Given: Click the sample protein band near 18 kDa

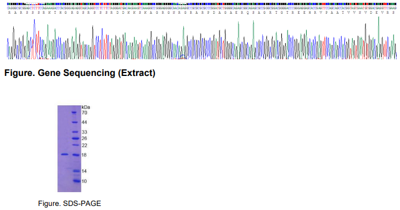Looking at the screenshot, I should click(65, 154).
